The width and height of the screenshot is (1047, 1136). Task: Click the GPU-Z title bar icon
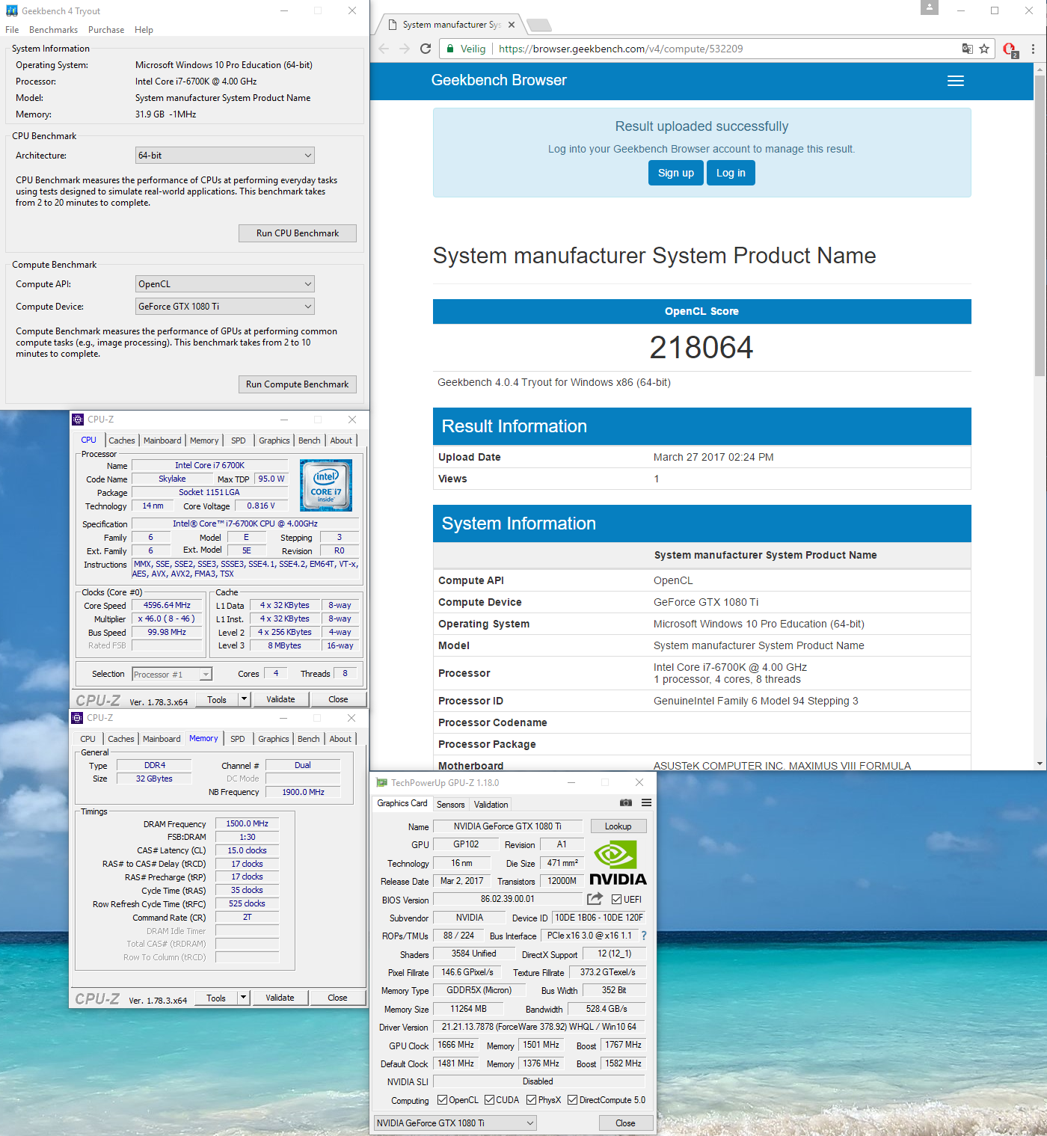382,783
